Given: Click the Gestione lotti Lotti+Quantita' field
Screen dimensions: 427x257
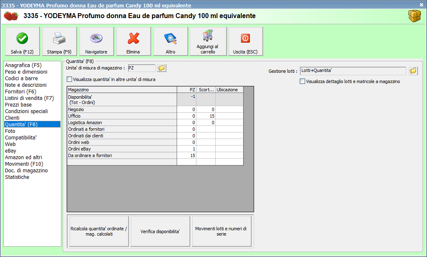Looking at the screenshot, I should (x=353, y=71).
